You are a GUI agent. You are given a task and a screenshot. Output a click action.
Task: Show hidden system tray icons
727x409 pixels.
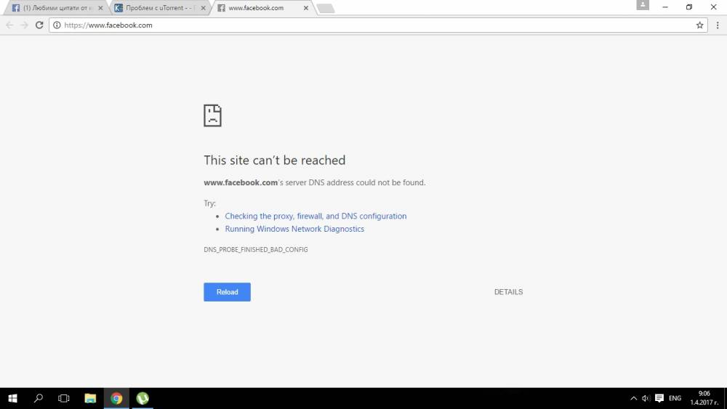pyautogui.click(x=633, y=398)
